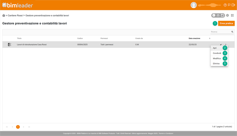Go to last page
This screenshot has height=136, width=237.
(x=29, y=127)
